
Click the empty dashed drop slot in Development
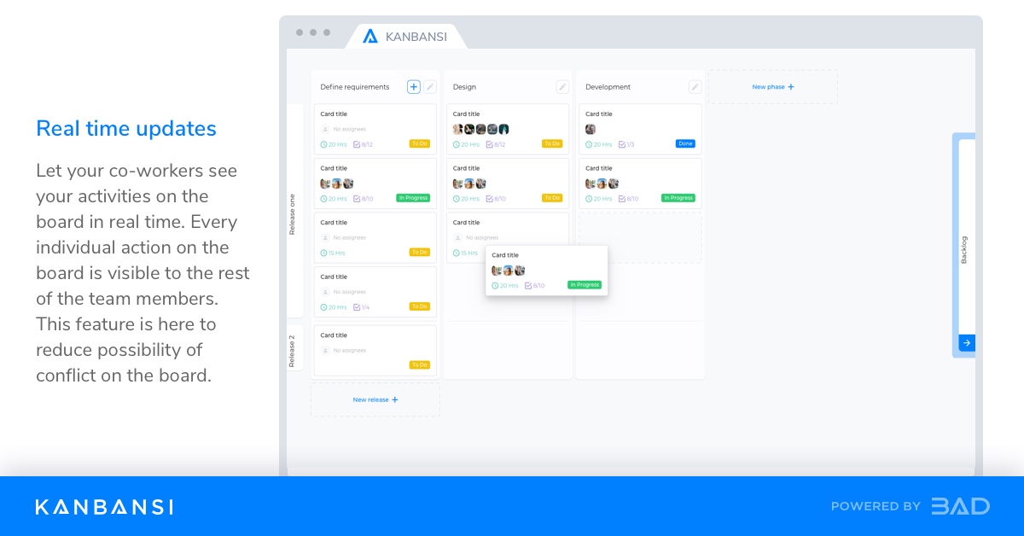(640, 237)
